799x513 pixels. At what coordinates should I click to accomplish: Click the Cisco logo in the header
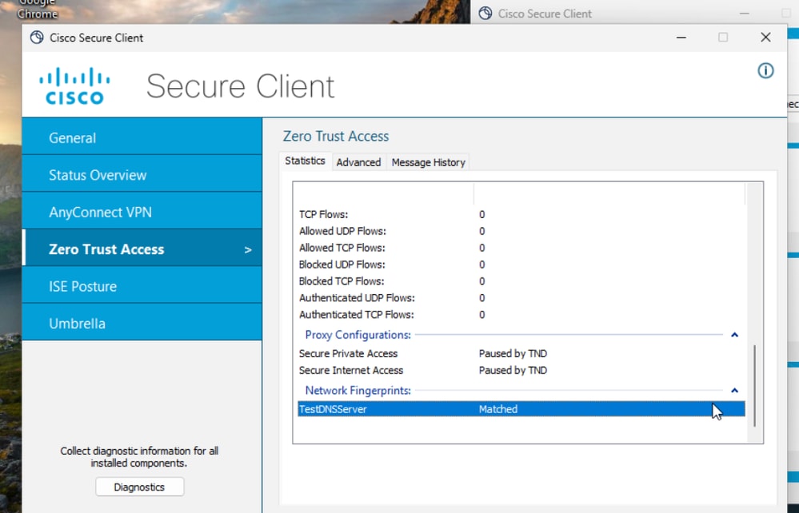74,86
